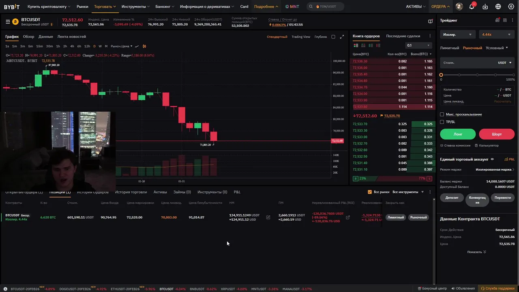Viewport: 519px width, 292px height.
Task: Click the Bybit logo
Action: 12,6
